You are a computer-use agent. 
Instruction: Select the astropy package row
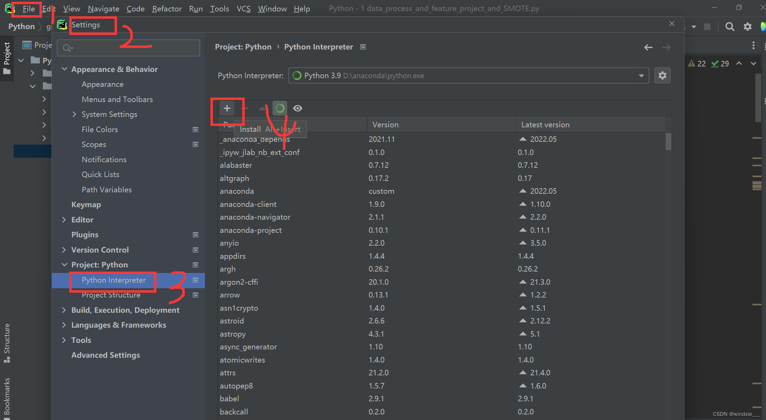[x=441, y=334]
